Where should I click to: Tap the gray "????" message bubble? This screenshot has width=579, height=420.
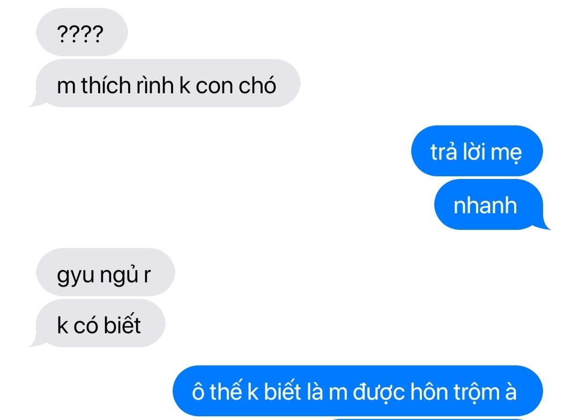click(x=82, y=33)
